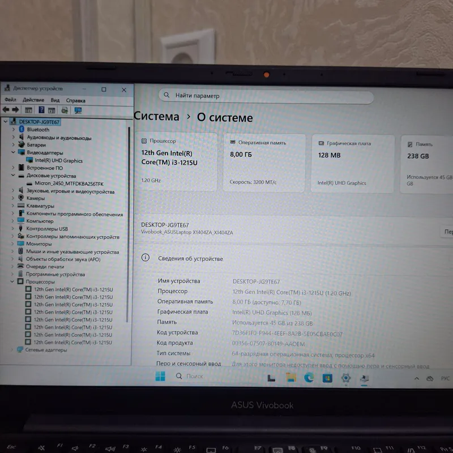Image resolution: width=453 pixels, height=453 pixels.
Task: Expand the Bluetooth node
Action: (x=13, y=130)
